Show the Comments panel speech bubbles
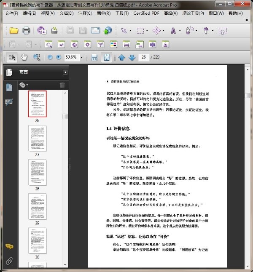The width and height of the screenshot is (253, 272). pyautogui.click(x=9, y=246)
